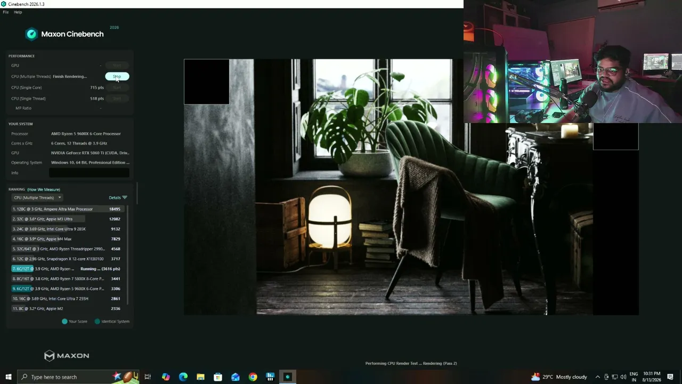This screenshot has height=384, width=682.
Task: Select the AMD Ryzen Threadripper ranking row
Action: pyautogui.click(x=67, y=249)
